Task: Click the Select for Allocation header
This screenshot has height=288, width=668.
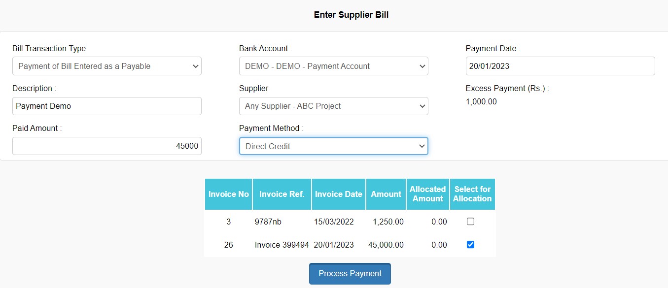Action: pyautogui.click(x=472, y=194)
